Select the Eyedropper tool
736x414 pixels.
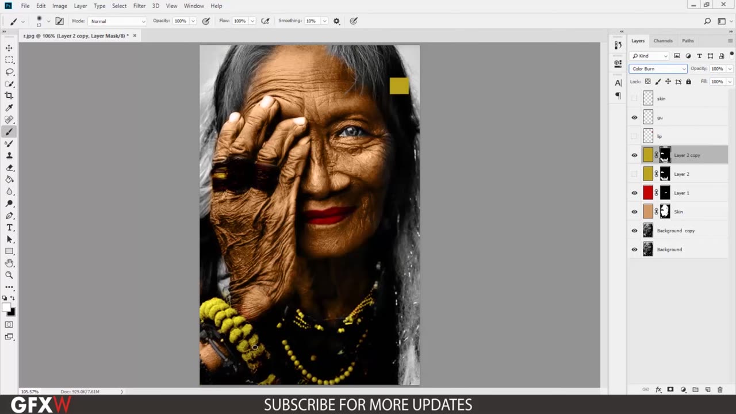(x=9, y=108)
